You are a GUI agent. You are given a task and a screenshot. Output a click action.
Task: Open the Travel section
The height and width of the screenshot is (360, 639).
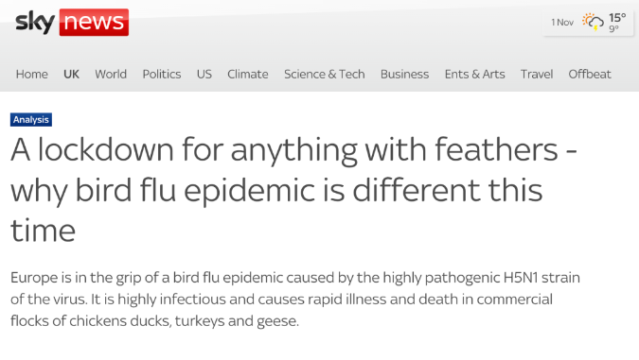tap(537, 74)
